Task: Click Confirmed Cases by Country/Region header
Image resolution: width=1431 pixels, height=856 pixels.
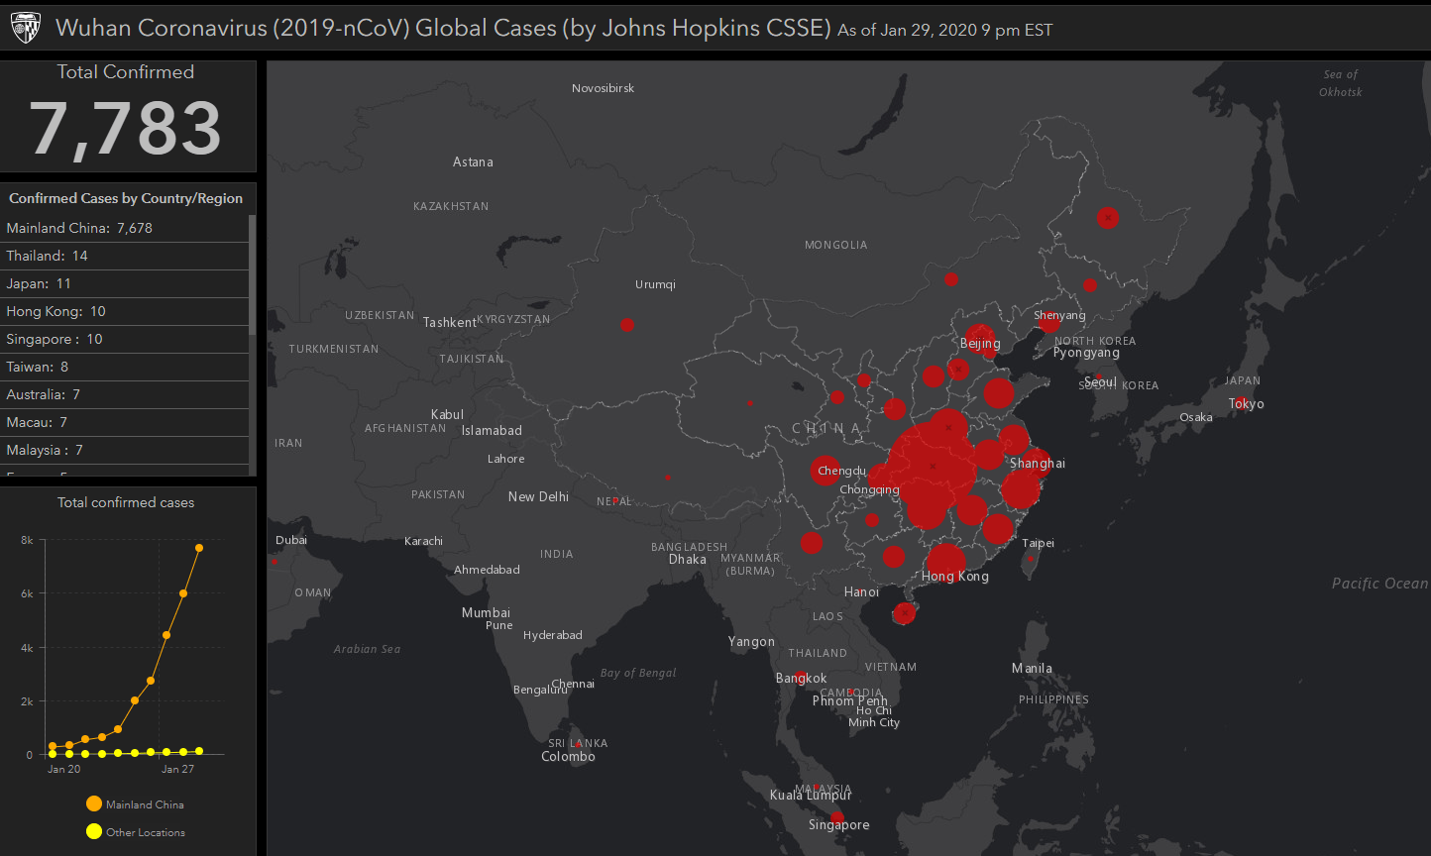Action: tap(126, 198)
